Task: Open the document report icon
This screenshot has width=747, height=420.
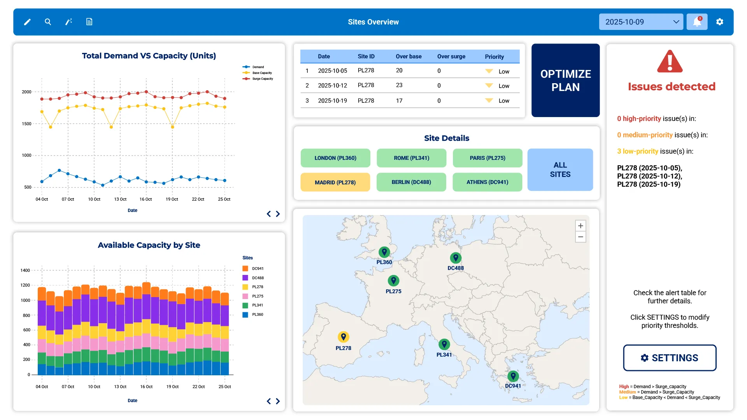Action: point(89,22)
